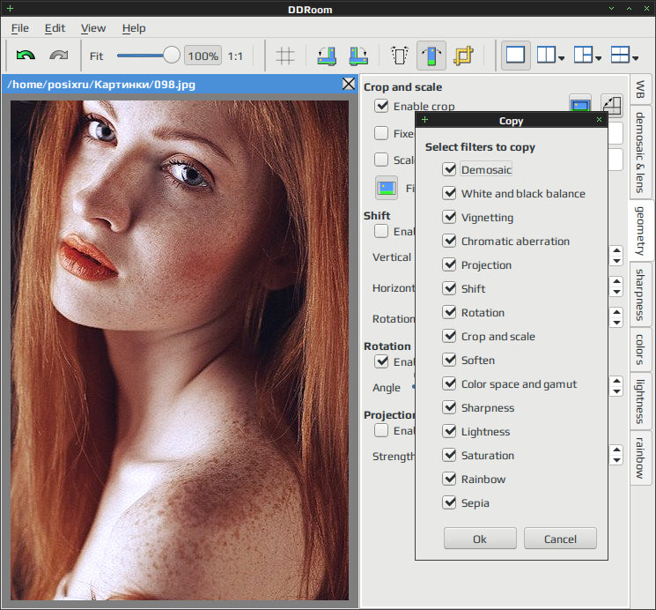Viewport: 656px width, 610px height.
Task: Uncheck Chromatic aberration filter
Action: click(x=449, y=241)
